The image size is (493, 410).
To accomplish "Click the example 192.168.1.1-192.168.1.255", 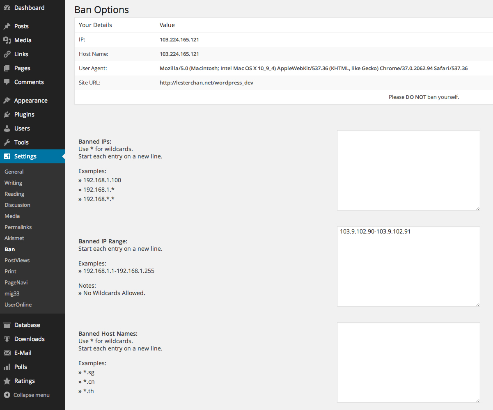I will (x=119, y=271).
